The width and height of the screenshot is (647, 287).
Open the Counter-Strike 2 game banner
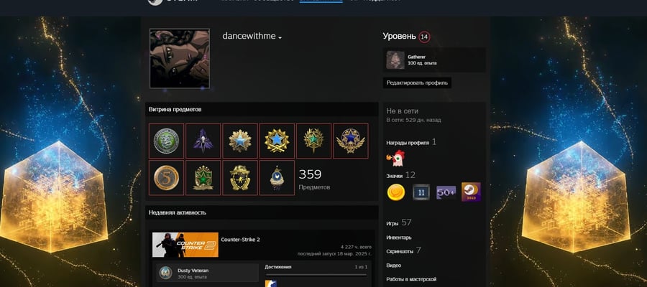click(185, 245)
